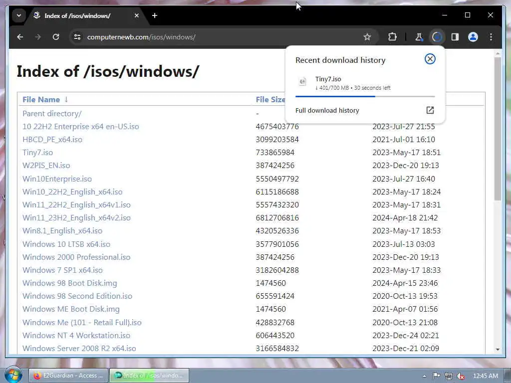Click the Action Center flag tray icon
This screenshot has height=383, width=511.
click(436, 376)
